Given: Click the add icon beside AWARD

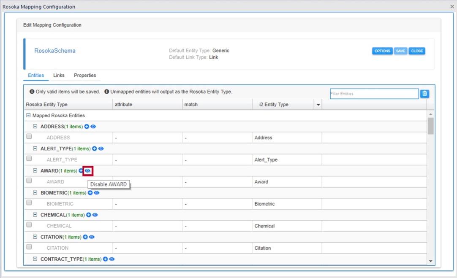Looking at the screenshot, I should pos(81,170).
